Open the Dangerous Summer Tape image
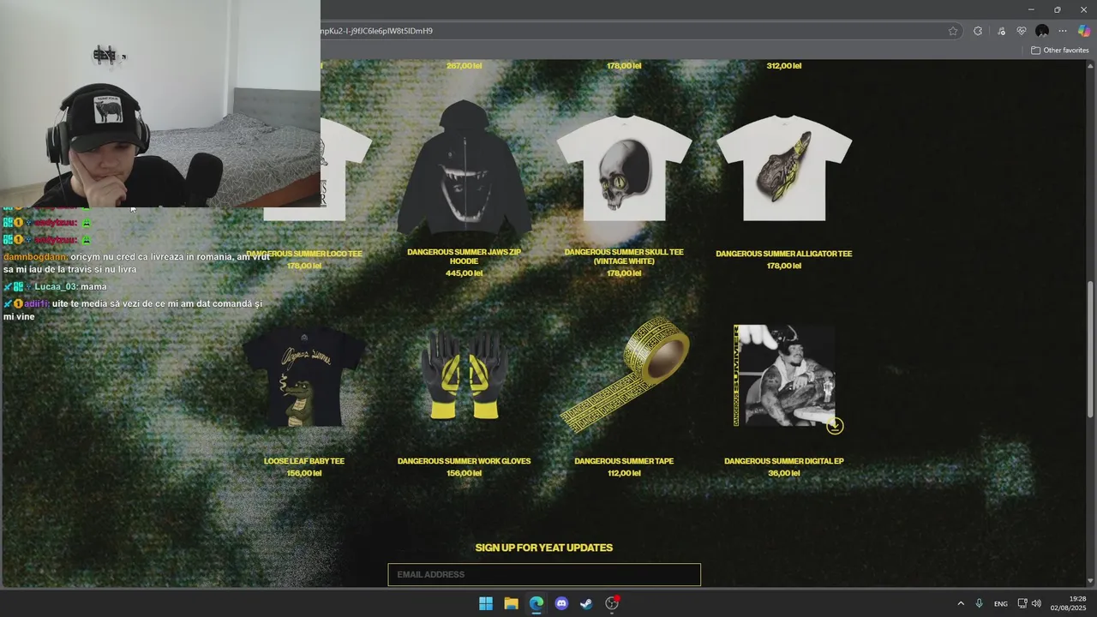Viewport: 1097px width, 617px height. (624, 373)
